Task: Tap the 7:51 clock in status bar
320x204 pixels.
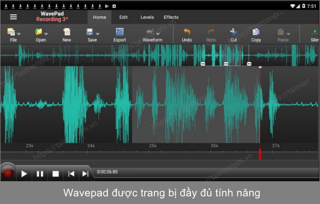Action: click(x=311, y=6)
